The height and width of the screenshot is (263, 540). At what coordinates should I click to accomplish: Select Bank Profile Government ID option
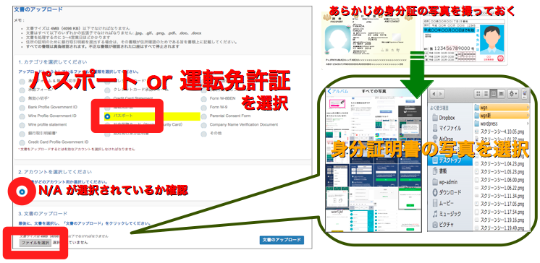22,107
